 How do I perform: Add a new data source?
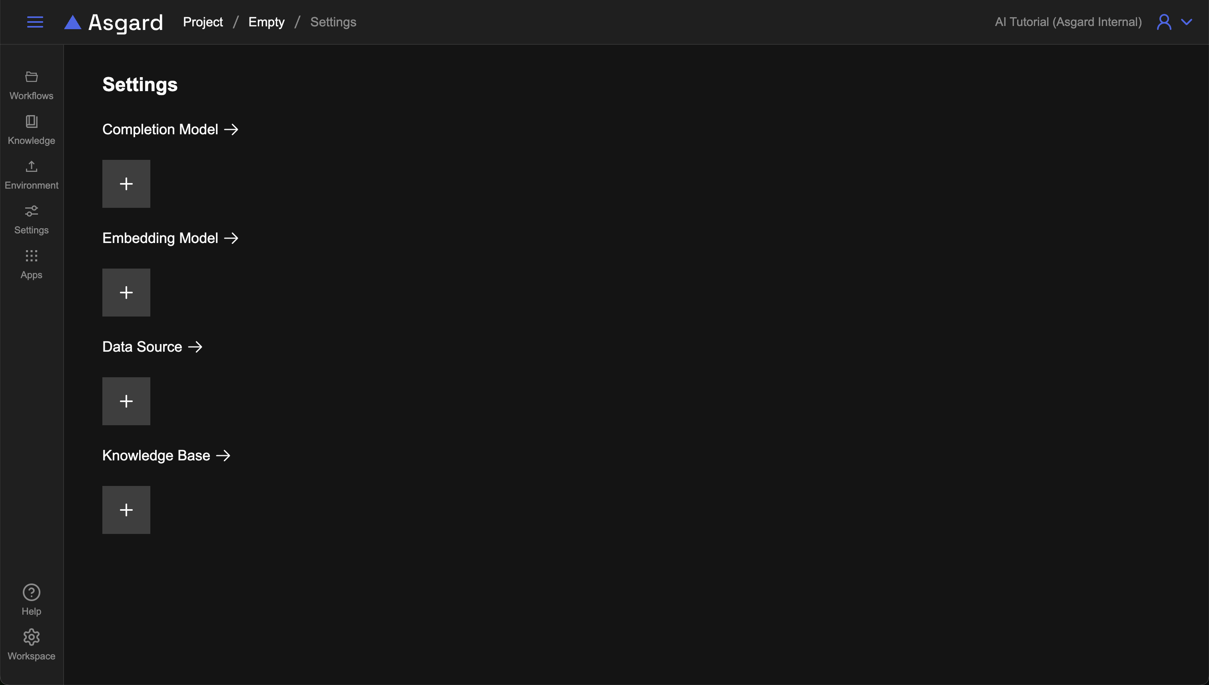[x=126, y=401]
